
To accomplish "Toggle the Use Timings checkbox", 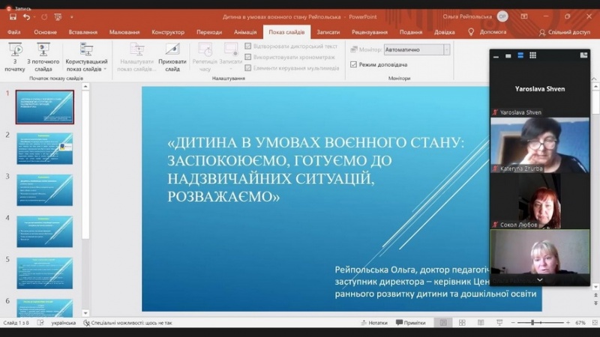I will tap(248, 57).
